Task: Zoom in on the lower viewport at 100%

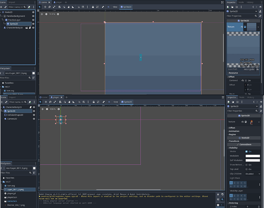Action: 59,109
